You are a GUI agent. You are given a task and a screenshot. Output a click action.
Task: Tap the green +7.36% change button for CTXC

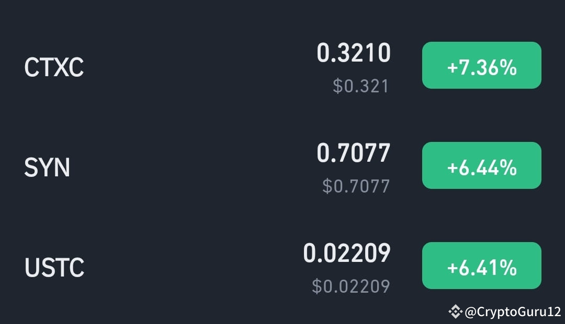pyautogui.click(x=481, y=65)
